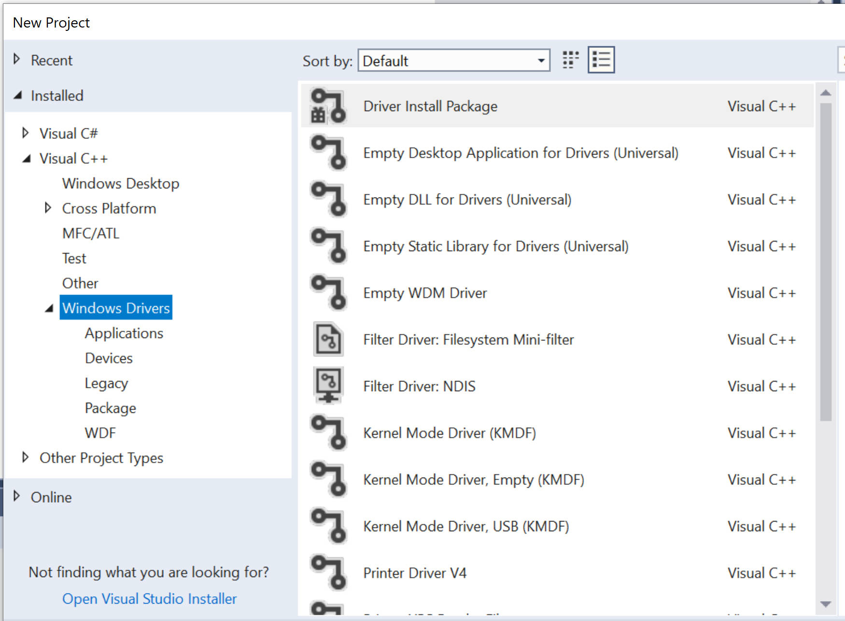Collapse the Visual C++ node
This screenshot has width=845, height=621.
[27, 158]
